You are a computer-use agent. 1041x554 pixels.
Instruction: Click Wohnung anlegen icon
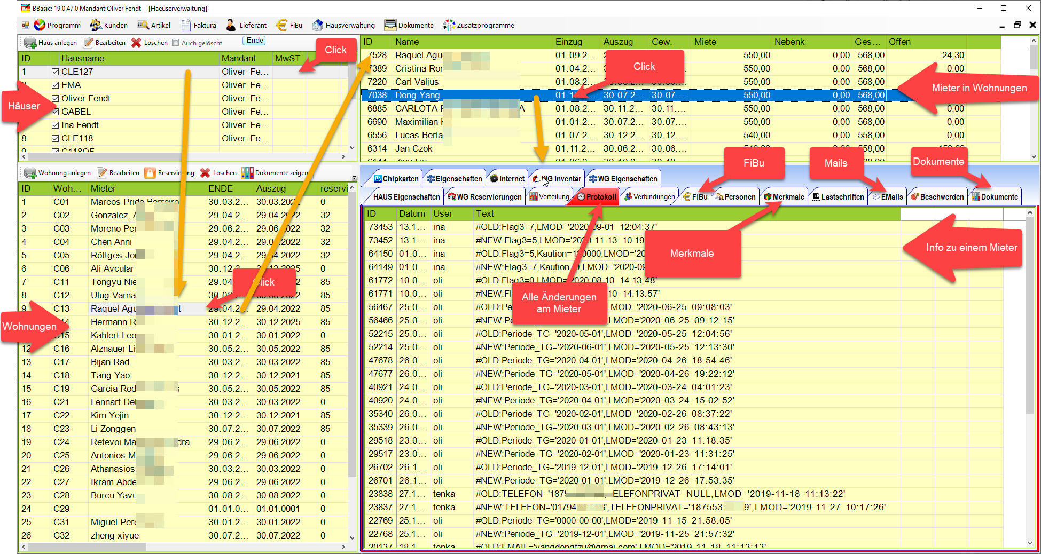[30, 173]
